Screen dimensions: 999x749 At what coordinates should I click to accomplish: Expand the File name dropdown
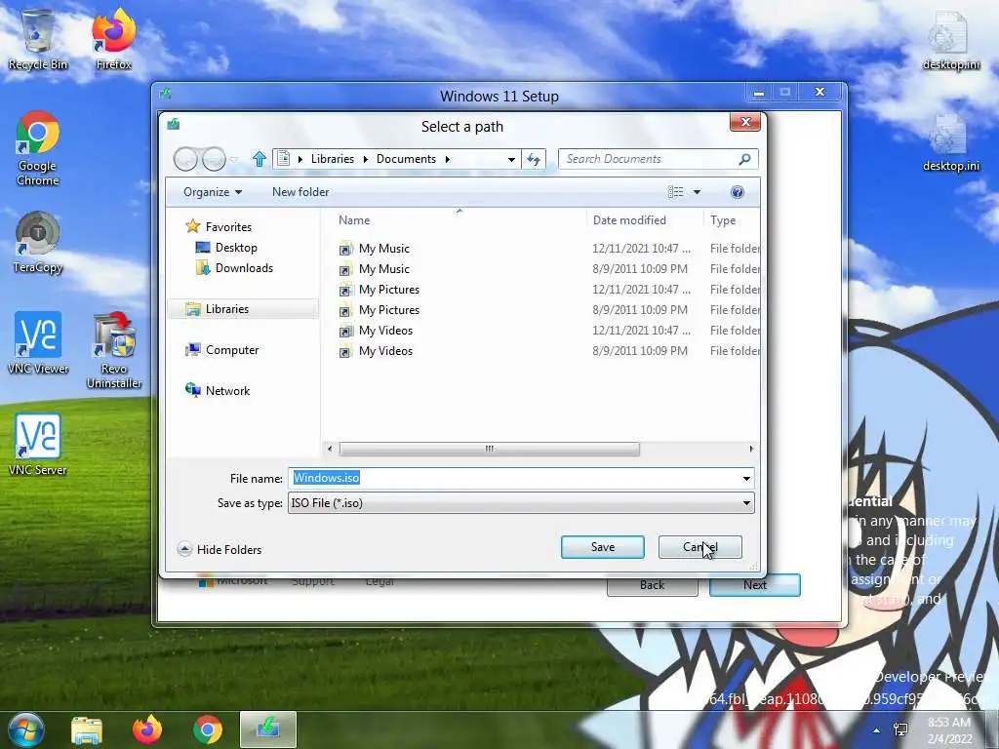[746, 478]
